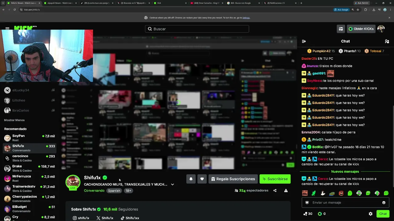Click Regala Suscripciones button

(233, 179)
